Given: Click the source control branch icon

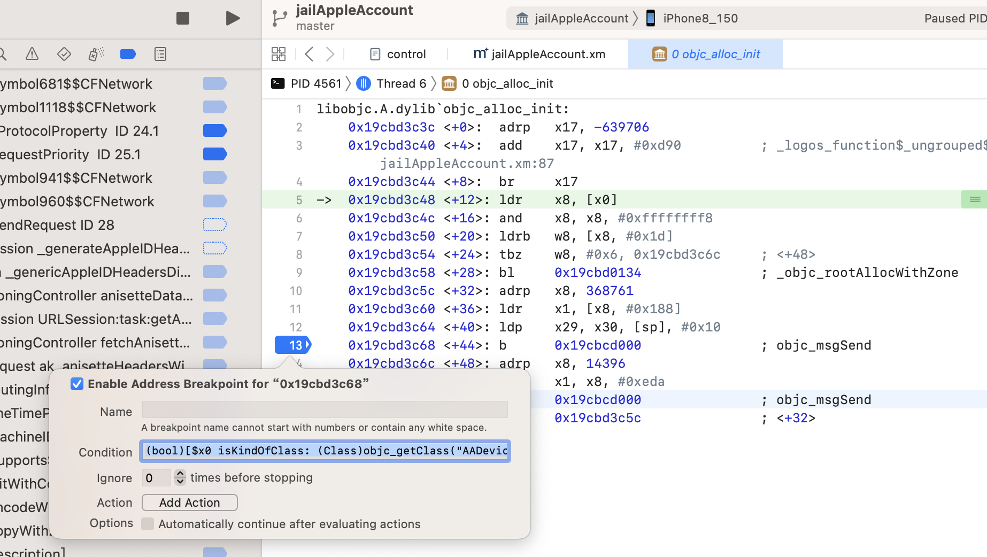Looking at the screenshot, I should pyautogui.click(x=279, y=18).
